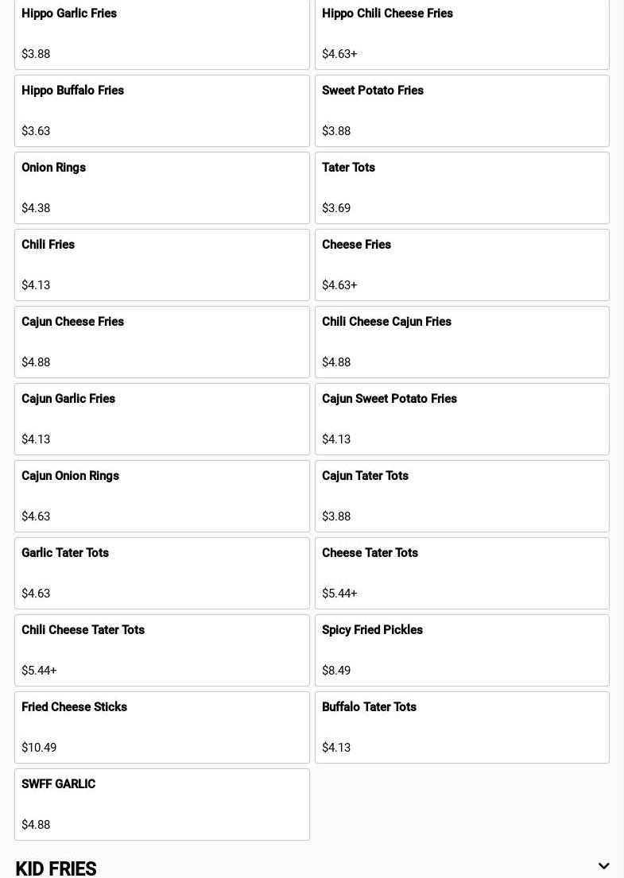Choose Cheese Tater Tots item
Image resolution: width=624 pixels, height=878 pixels.
[462, 573]
